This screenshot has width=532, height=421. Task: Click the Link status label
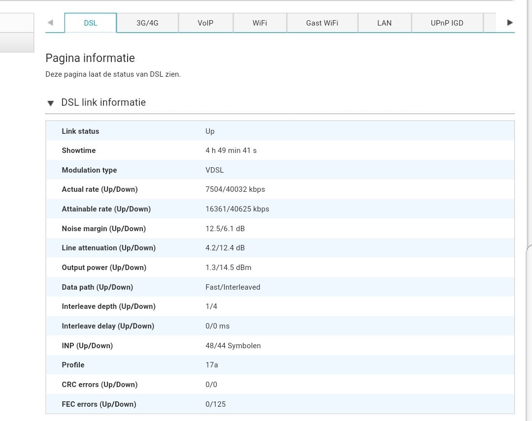pos(80,131)
